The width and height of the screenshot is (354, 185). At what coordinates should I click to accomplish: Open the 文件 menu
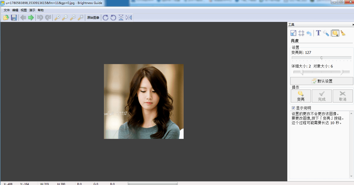(7, 10)
